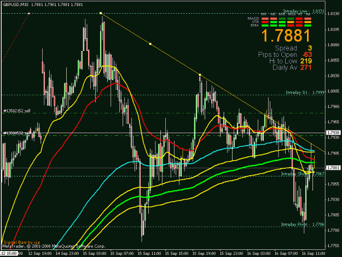Click the '16 Sep 03:00' time axis label
This screenshot has width=342, height=257.
259,254
